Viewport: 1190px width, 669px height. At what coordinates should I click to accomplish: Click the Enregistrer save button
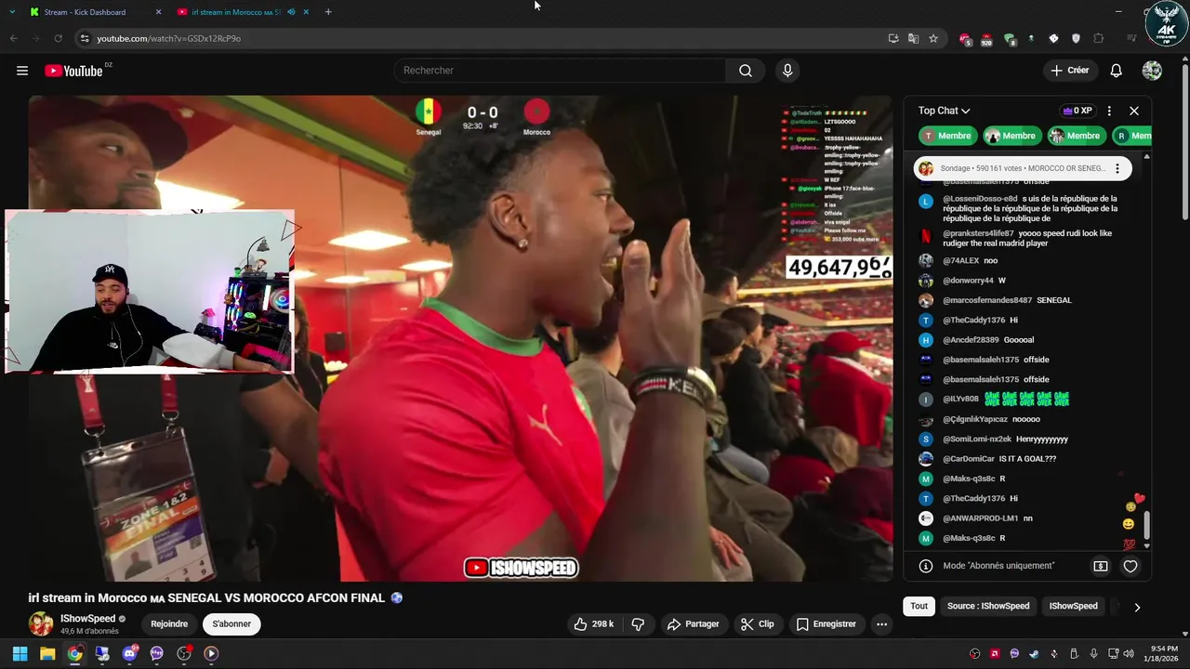(x=826, y=624)
